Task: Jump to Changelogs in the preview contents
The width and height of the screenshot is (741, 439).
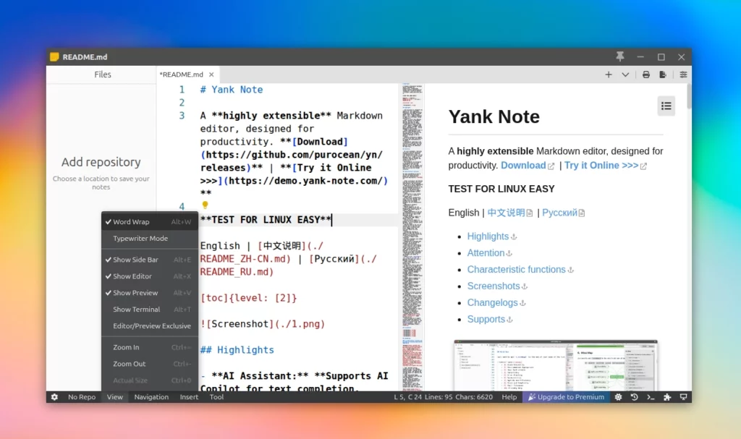Action: point(492,302)
